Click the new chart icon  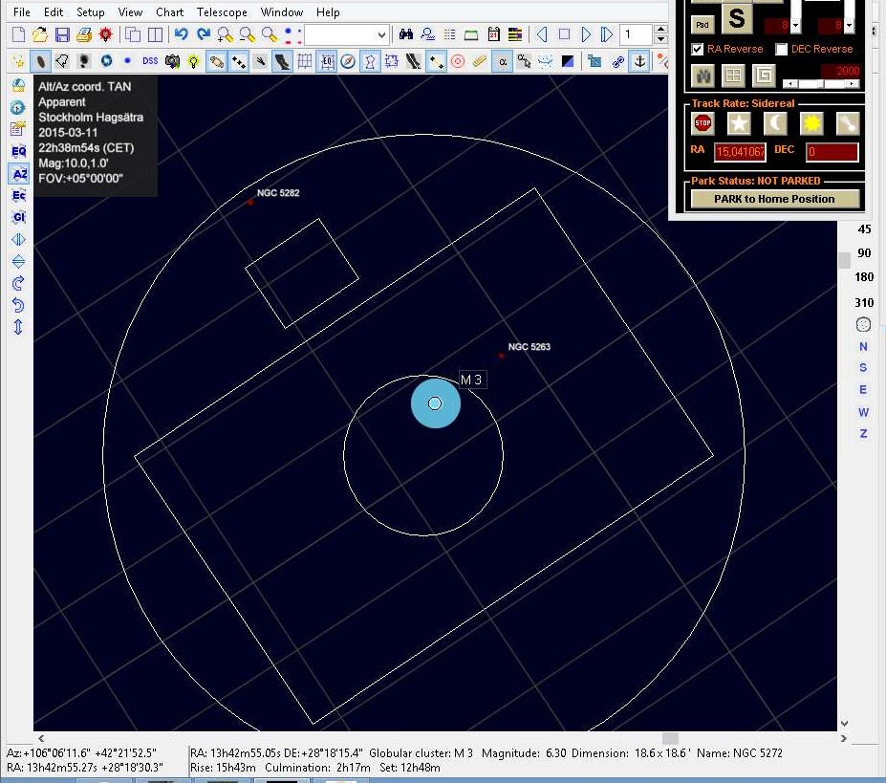pos(18,35)
